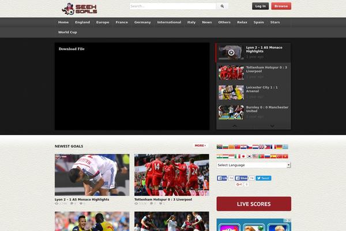The width and height of the screenshot is (346, 231).
Task: Open the Spain menu
Action: click(x=258, y=23)
